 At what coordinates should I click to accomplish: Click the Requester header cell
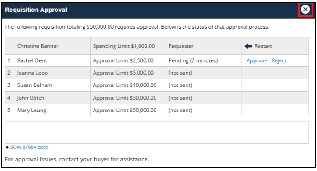(204, 46)
